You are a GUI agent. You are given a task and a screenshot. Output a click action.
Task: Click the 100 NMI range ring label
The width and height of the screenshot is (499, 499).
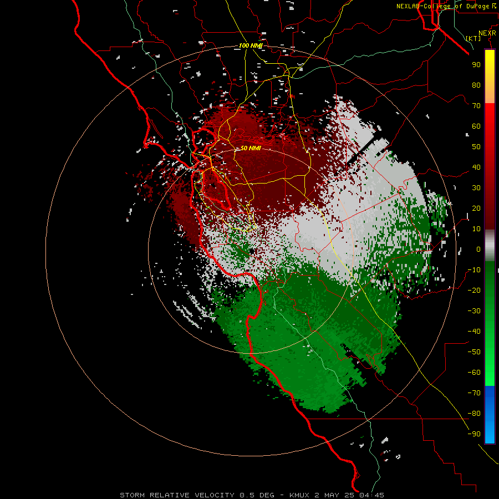point(251,45)
